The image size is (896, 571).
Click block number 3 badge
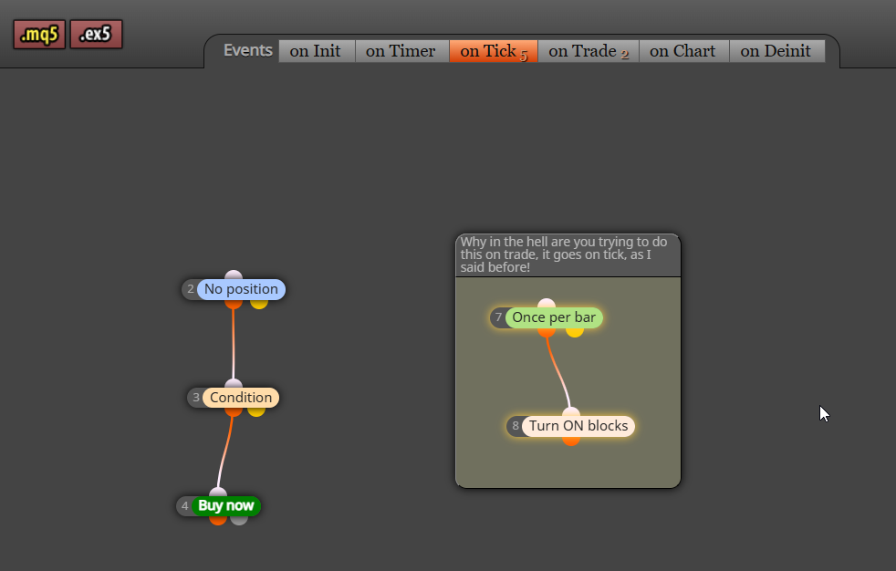[x=196, y=398]
